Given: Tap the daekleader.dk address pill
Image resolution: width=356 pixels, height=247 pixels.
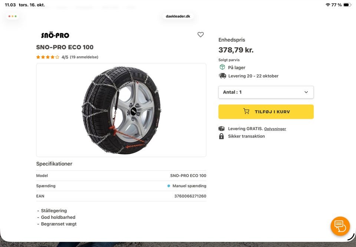Looking at the screenshot, I should tap(178, 16).
